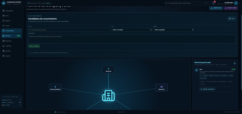Open Reuniones in the sidebar
Screen dimensions: 242x114
(x=11, y=41)
